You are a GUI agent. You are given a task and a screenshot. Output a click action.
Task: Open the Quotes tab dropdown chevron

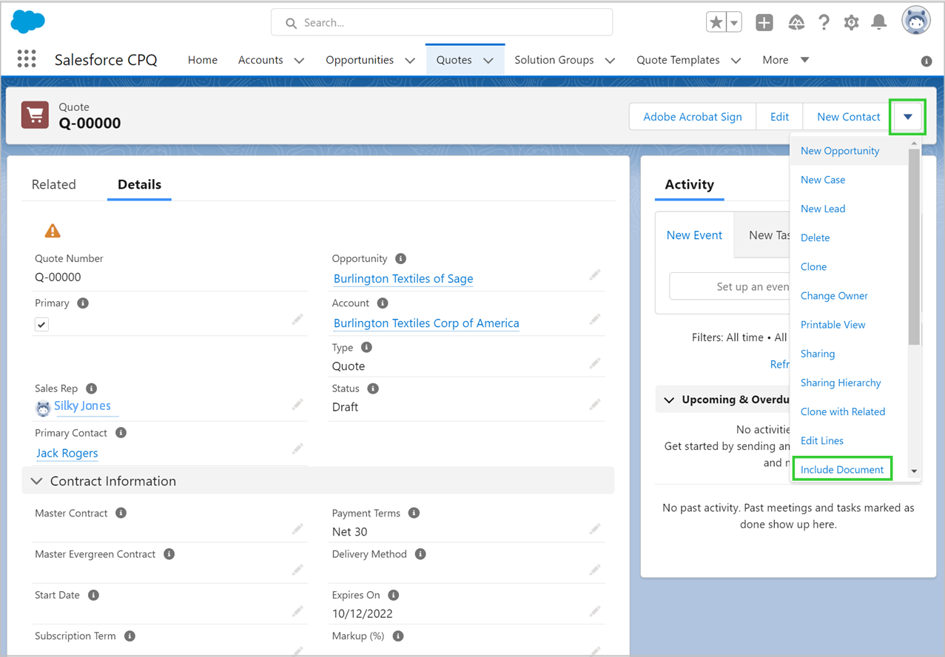point(488,61)
